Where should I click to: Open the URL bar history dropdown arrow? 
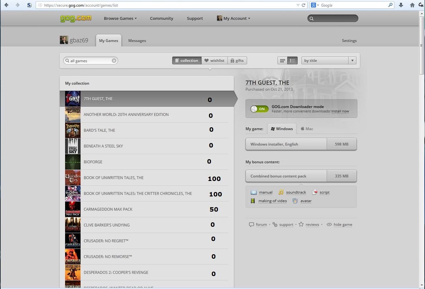(298, 5)
